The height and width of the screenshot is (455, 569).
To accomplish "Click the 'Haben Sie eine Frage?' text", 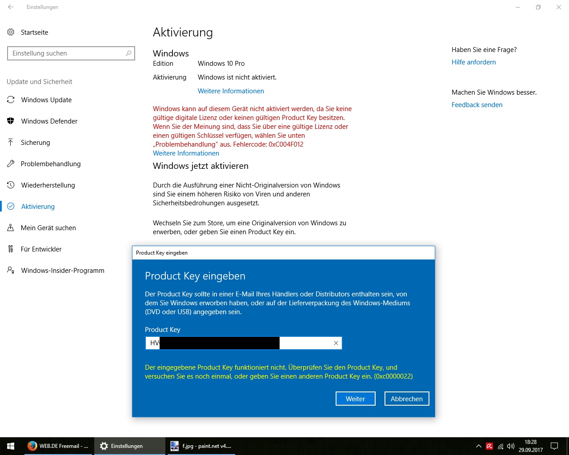I will (x=484, y=50).
